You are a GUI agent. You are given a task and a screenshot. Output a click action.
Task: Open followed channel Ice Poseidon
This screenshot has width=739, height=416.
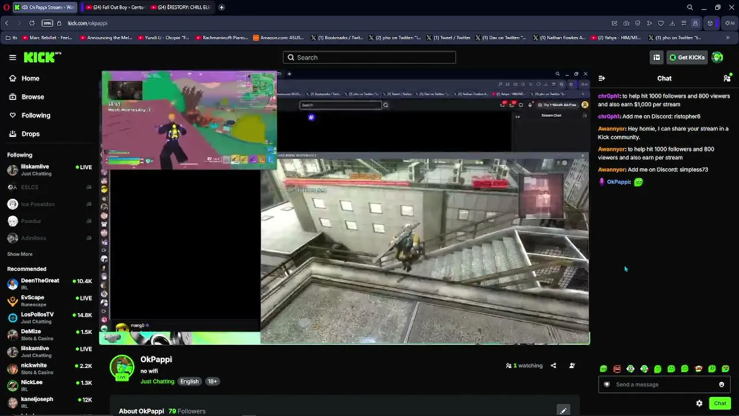pyautogui.click(x=50, y=204)
